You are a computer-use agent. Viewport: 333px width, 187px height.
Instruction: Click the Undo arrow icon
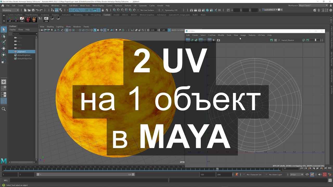click(x=37, y=10)
